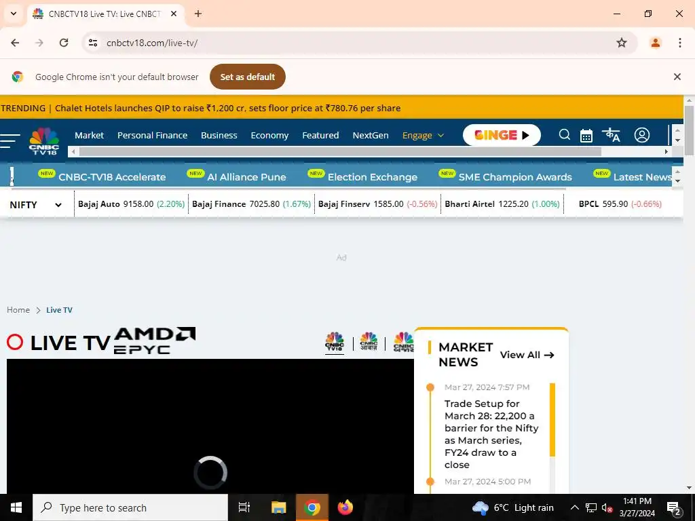Open the Business menu
This screenshot has height=521, width=695.
click(219, 135)
